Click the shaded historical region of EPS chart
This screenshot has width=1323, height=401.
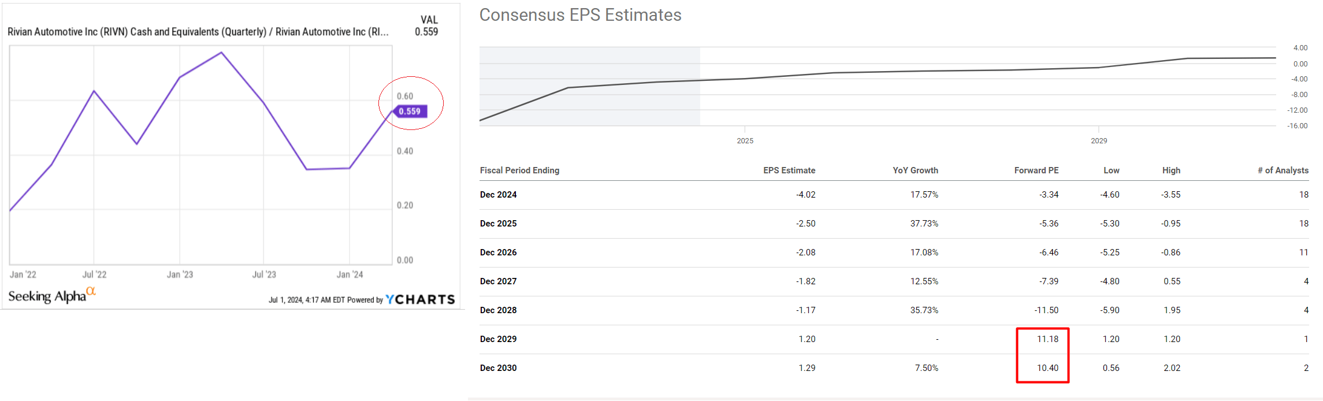point(589,69)
